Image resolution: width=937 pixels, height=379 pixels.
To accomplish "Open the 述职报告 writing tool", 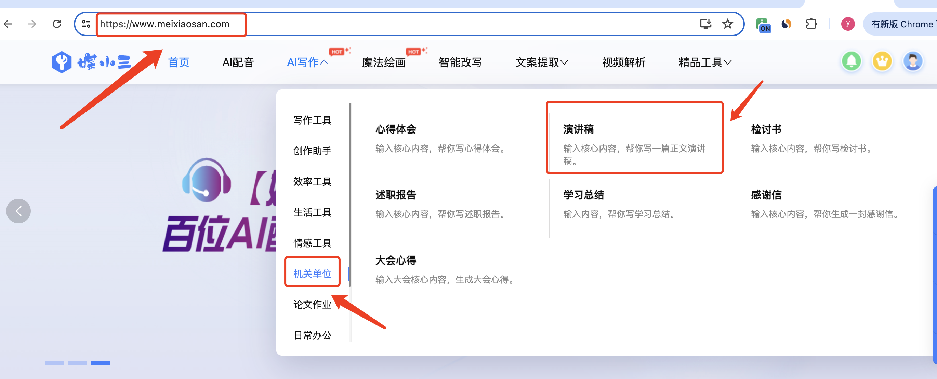I will pyautogui.click(x=395, y=195).
